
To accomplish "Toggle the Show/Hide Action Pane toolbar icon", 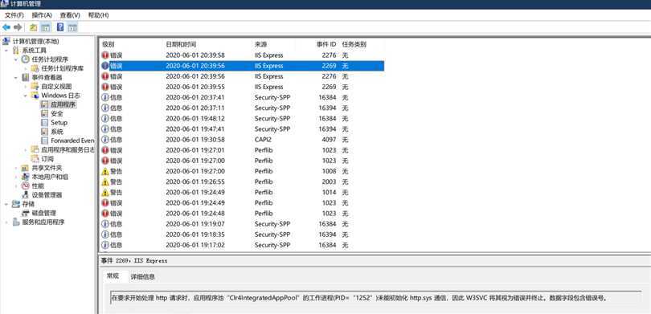I will coord(72,27).
